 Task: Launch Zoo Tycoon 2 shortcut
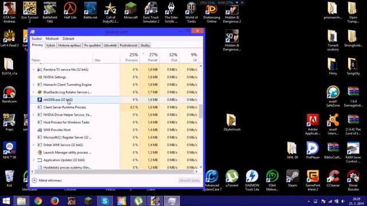click(x=30, y=12)
